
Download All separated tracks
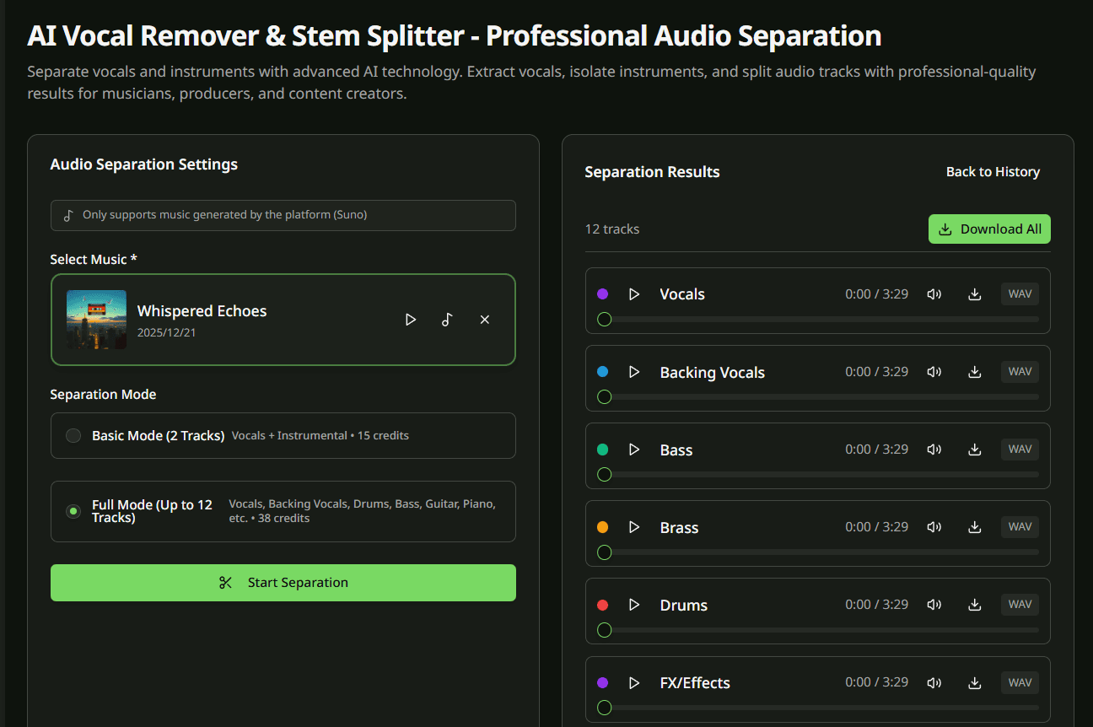(x=989, y=229)
